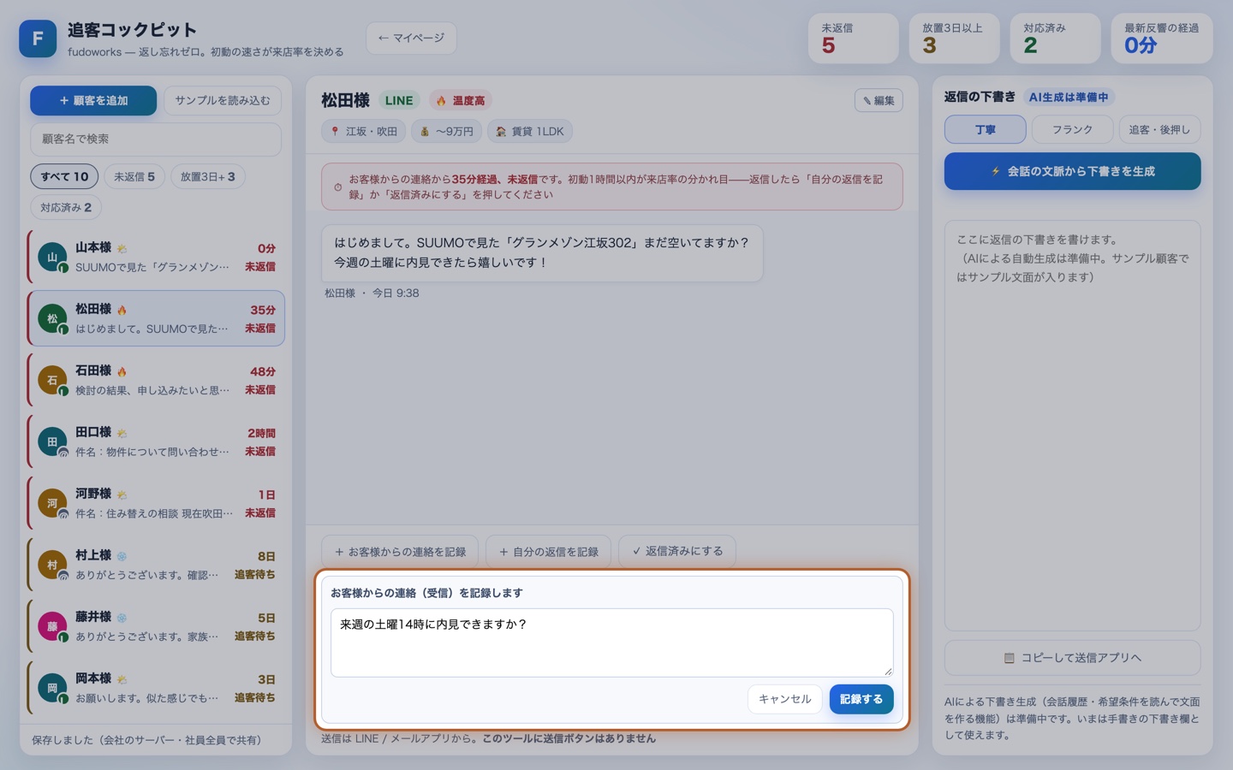The width and height of the screenshot is (1233, 770).
Task: Click the 放置3日以上 3 stat card
Action: coord(954,38)
